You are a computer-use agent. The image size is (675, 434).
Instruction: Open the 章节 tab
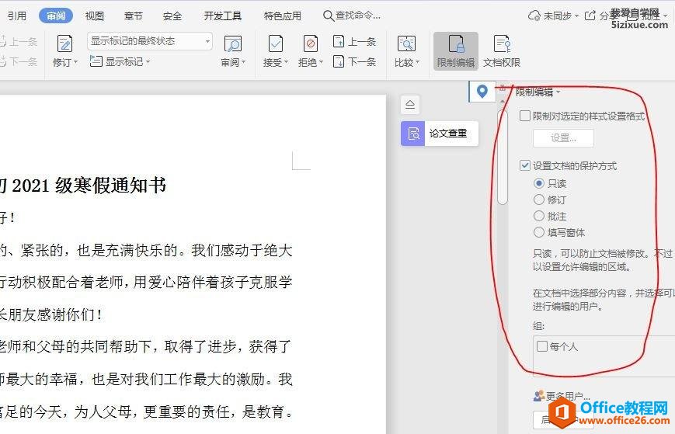(133, 16)
